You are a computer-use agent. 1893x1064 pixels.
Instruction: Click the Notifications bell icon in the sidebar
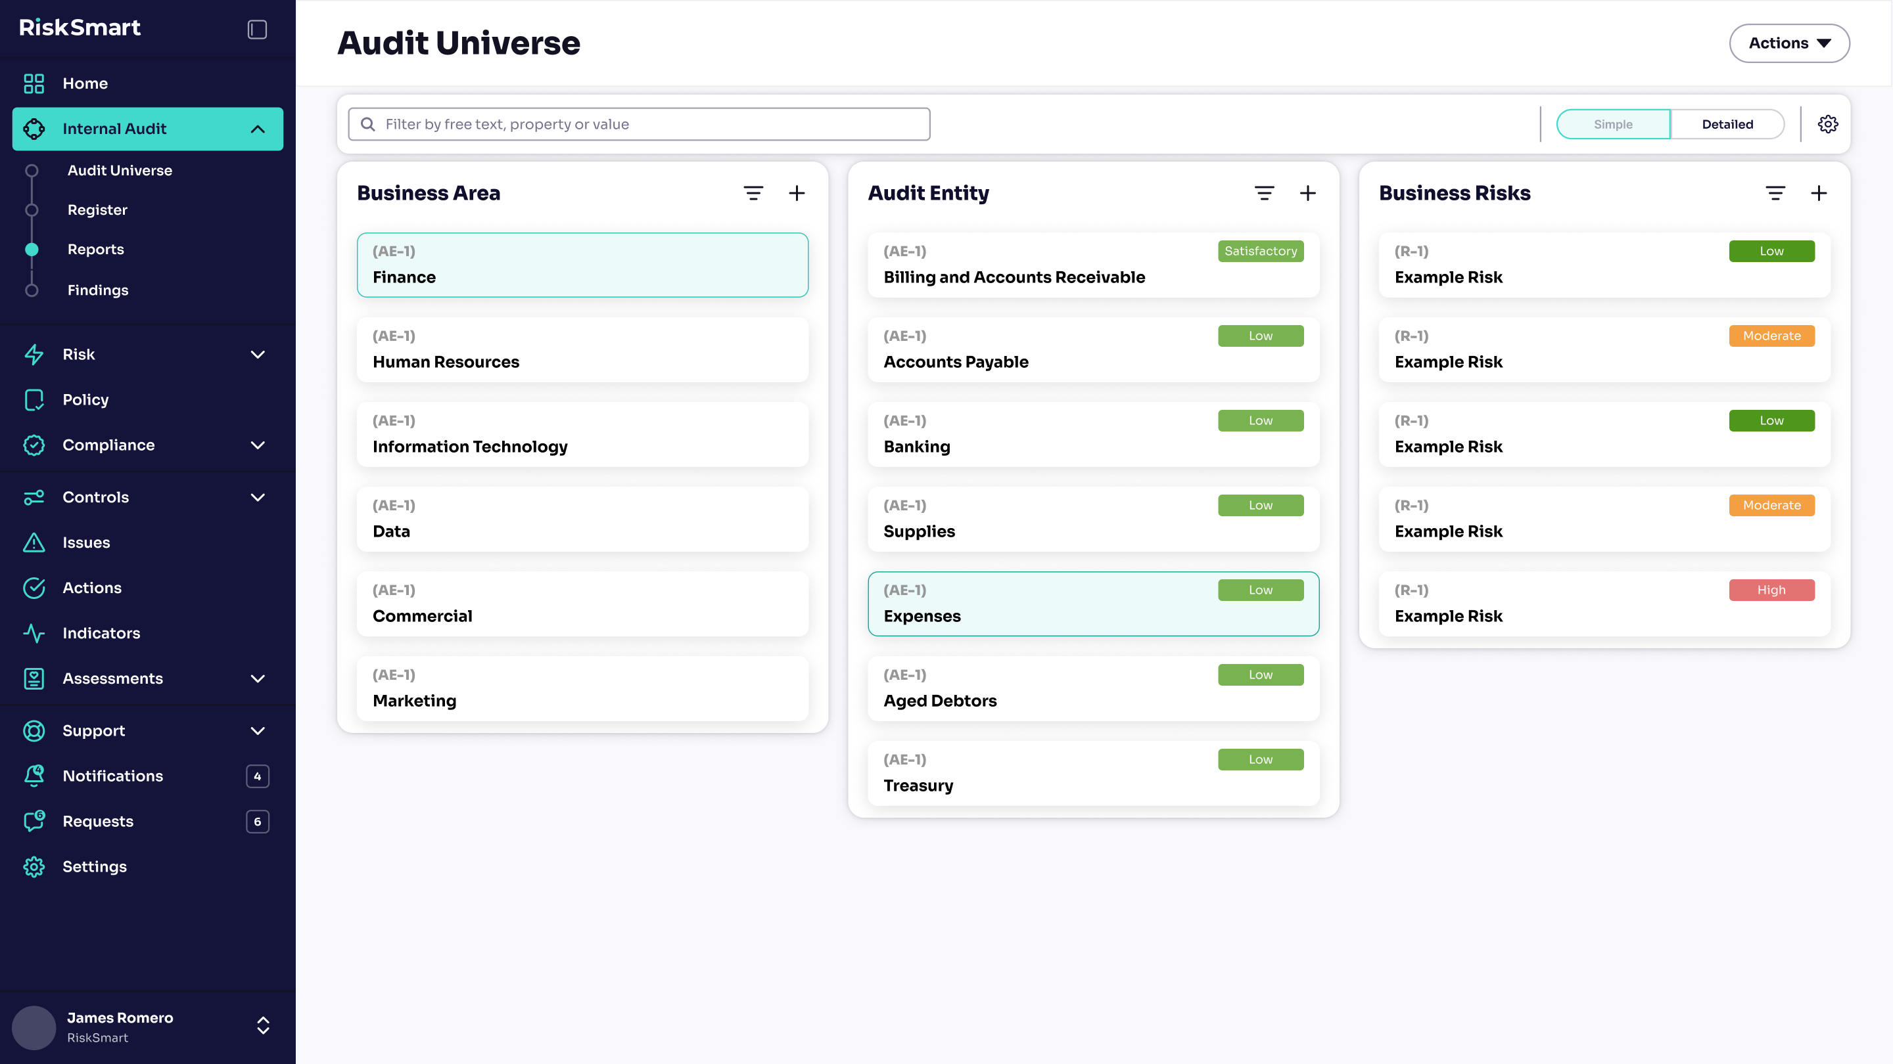tap(34, 776)
